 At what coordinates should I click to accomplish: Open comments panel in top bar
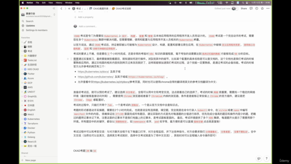coord(251,8)
